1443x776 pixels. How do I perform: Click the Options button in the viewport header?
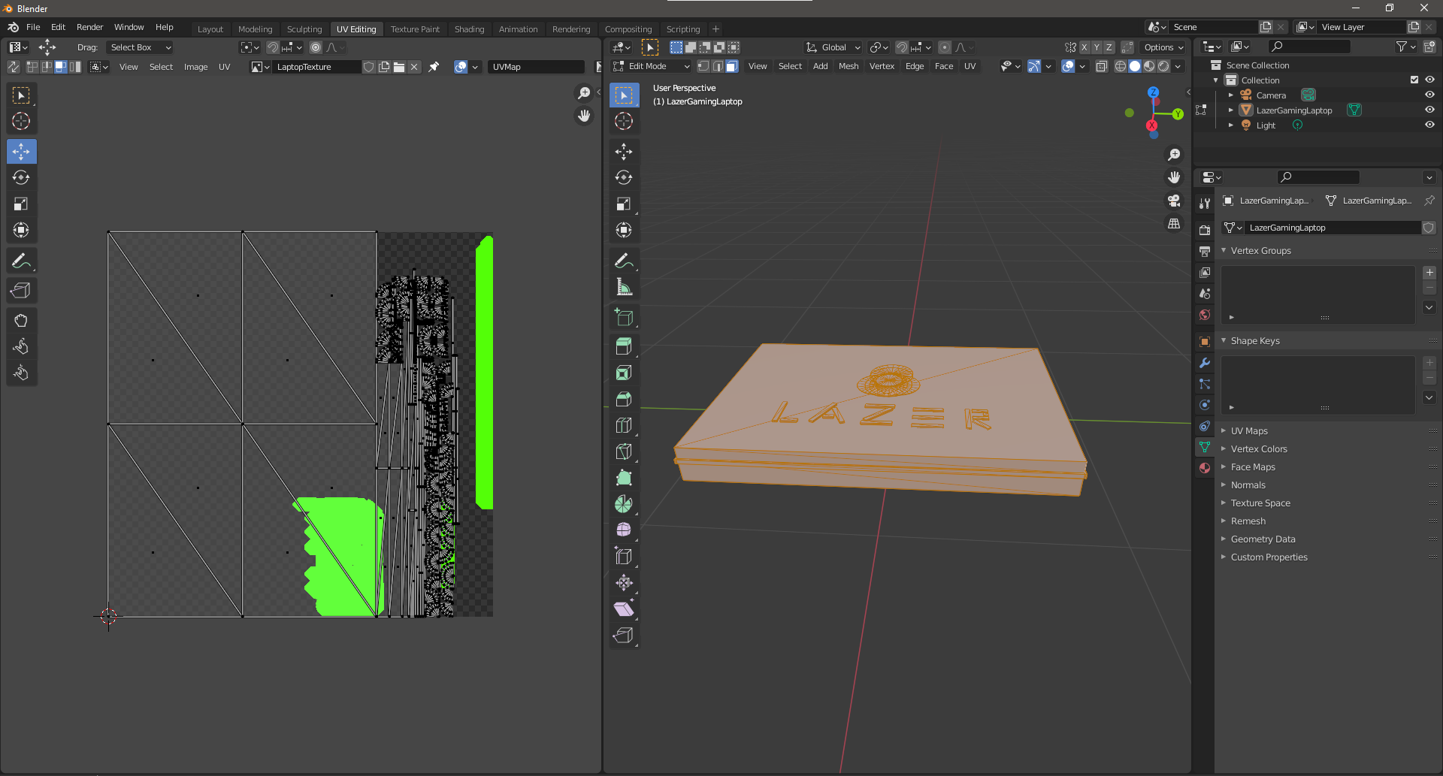point(1162,47)
